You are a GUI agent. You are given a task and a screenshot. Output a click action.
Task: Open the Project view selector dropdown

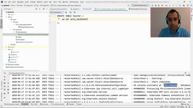(9, 9)
